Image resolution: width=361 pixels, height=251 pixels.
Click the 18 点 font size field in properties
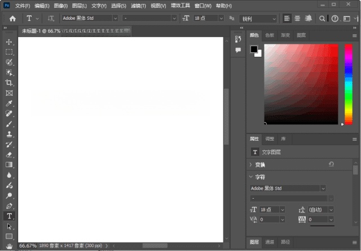[268, 209]
